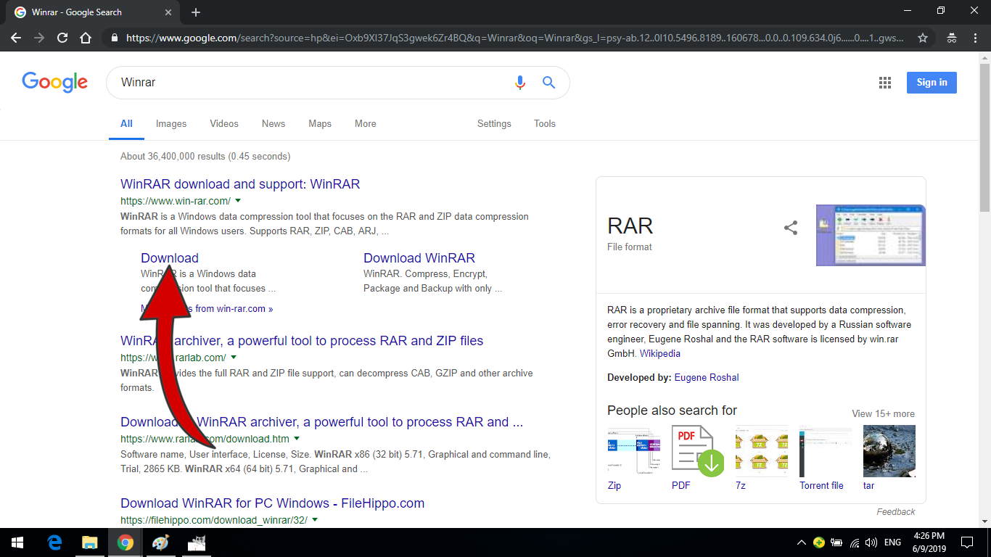The width and height of the screenshot is (991, 557).
Task: Click the volume icon in system tray
Action: pos(871,542)
